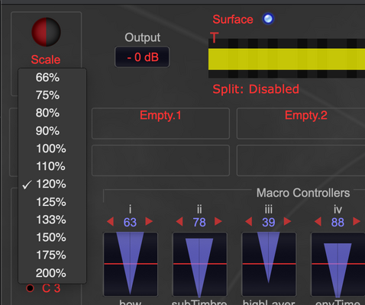Open the Empty.2 preset slot
The width and height of the screenshot is (365, 305).
click(301, 124)
